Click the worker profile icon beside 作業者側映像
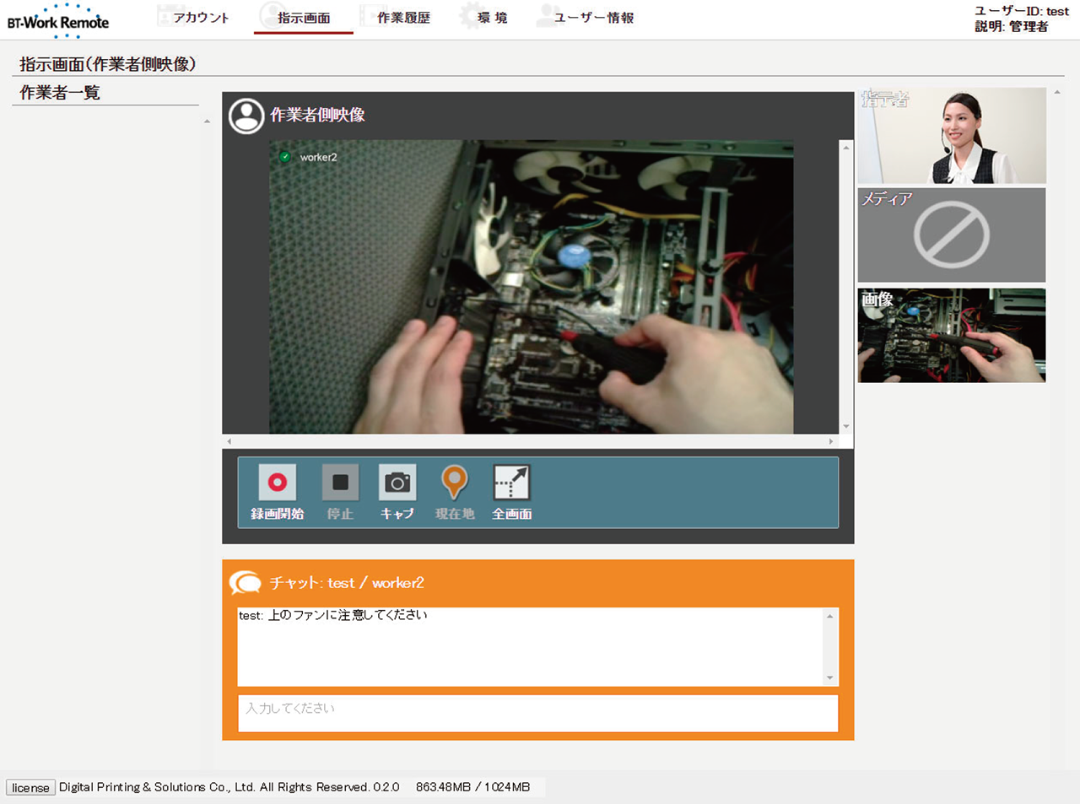This screenshot has width=1080, height=804. pyautogui.click(x=246, y=116)
